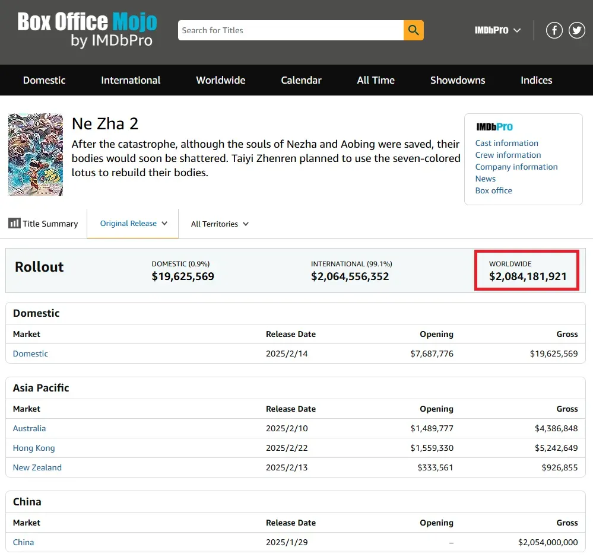This screenshot has height=557, width=593.
Task: Open the All Time navigation menu
Action: pos(376,80)
